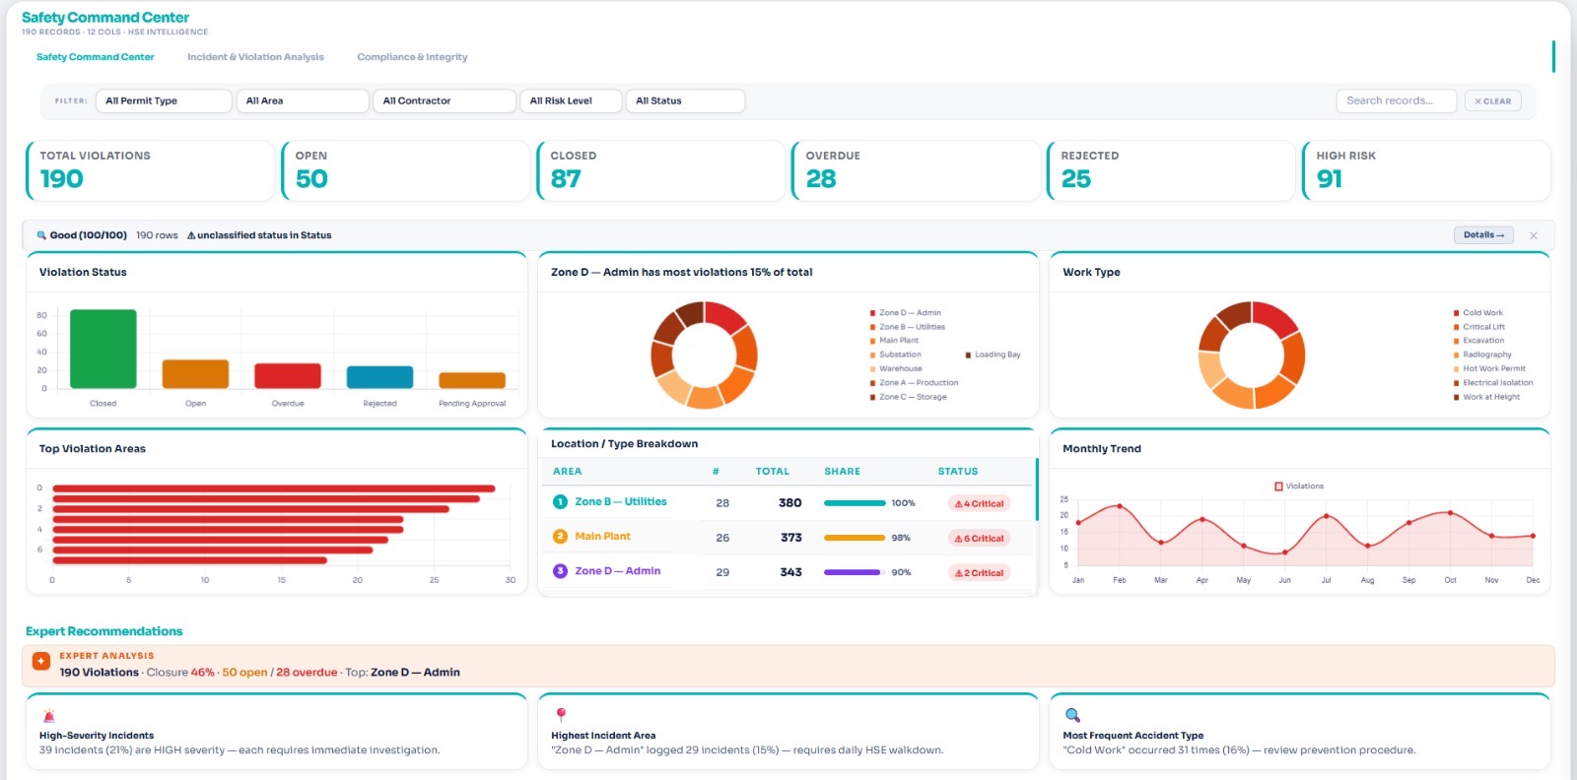Expand the All Status filter
This screenshot has height=780, width=1577.
click(685, 100)
